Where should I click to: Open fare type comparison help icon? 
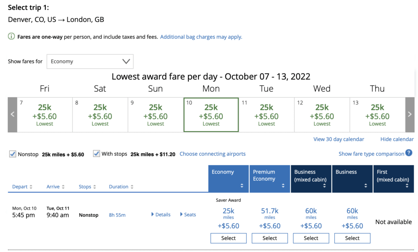(x=409, y=153)
